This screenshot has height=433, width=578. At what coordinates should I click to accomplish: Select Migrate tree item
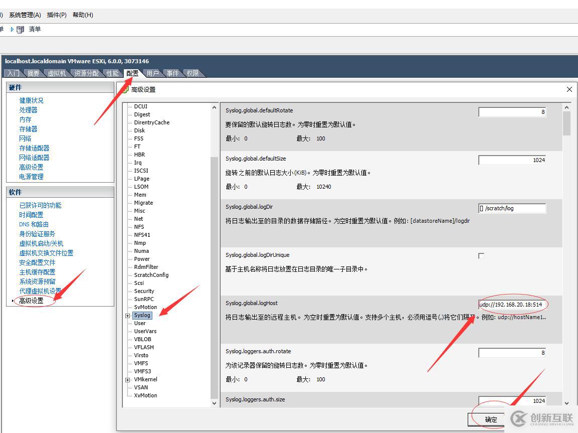point(143,203)
